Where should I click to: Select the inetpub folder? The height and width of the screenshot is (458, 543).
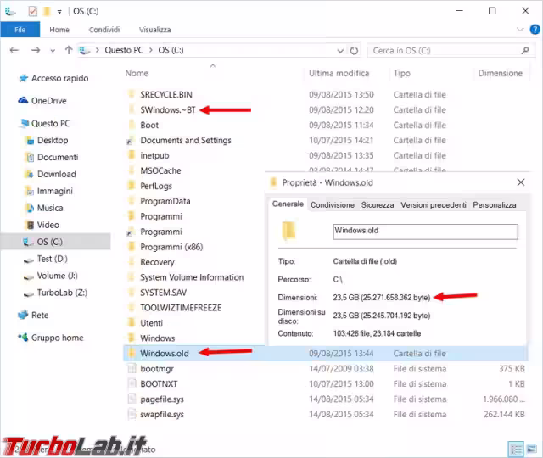click(154, 156)
